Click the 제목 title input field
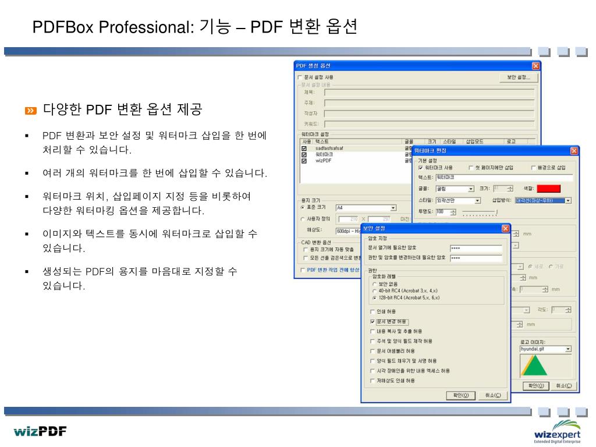 pyautogui.click(x=430, y=93)
